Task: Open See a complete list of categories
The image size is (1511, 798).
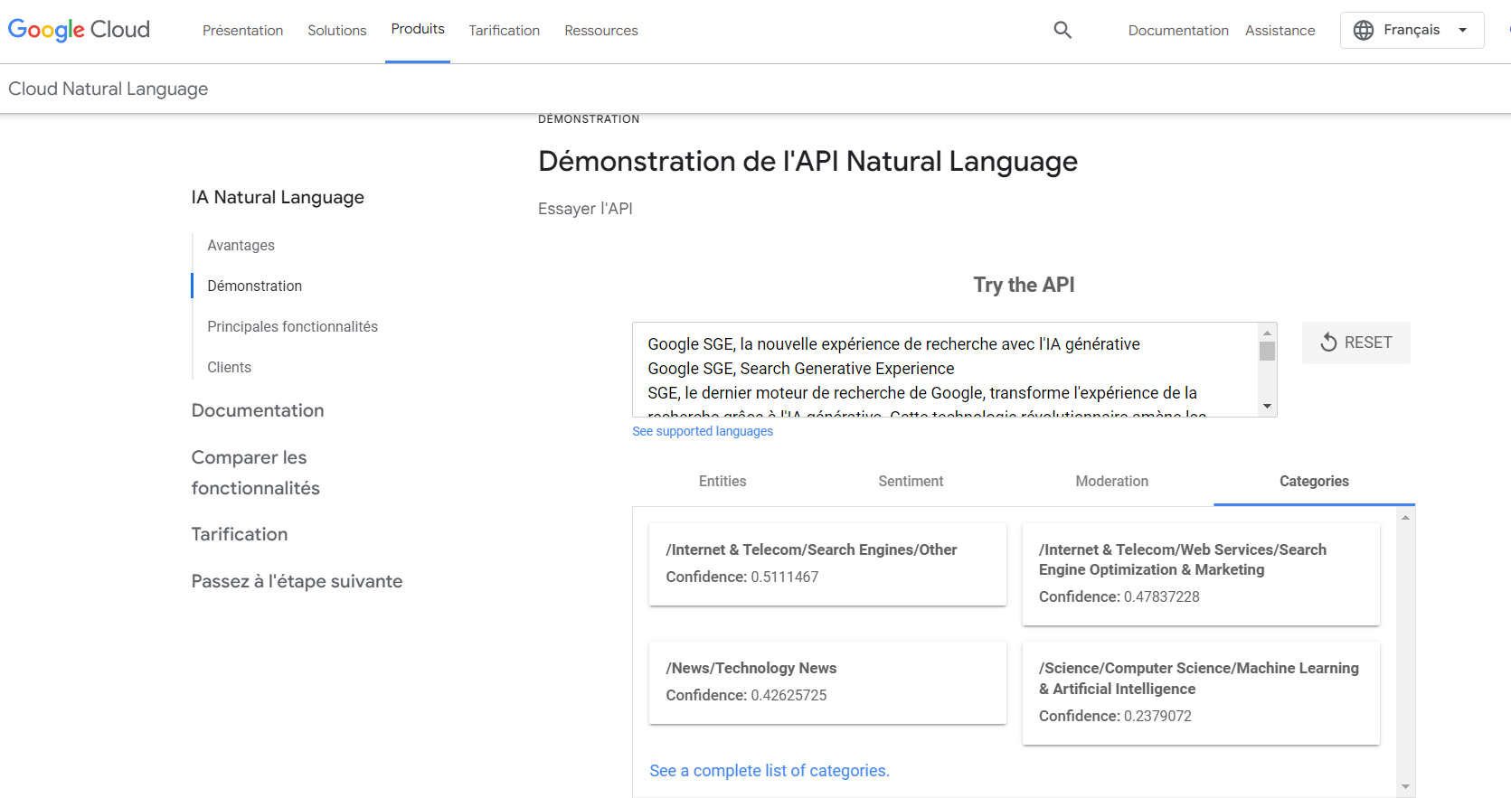Action: 770,771
